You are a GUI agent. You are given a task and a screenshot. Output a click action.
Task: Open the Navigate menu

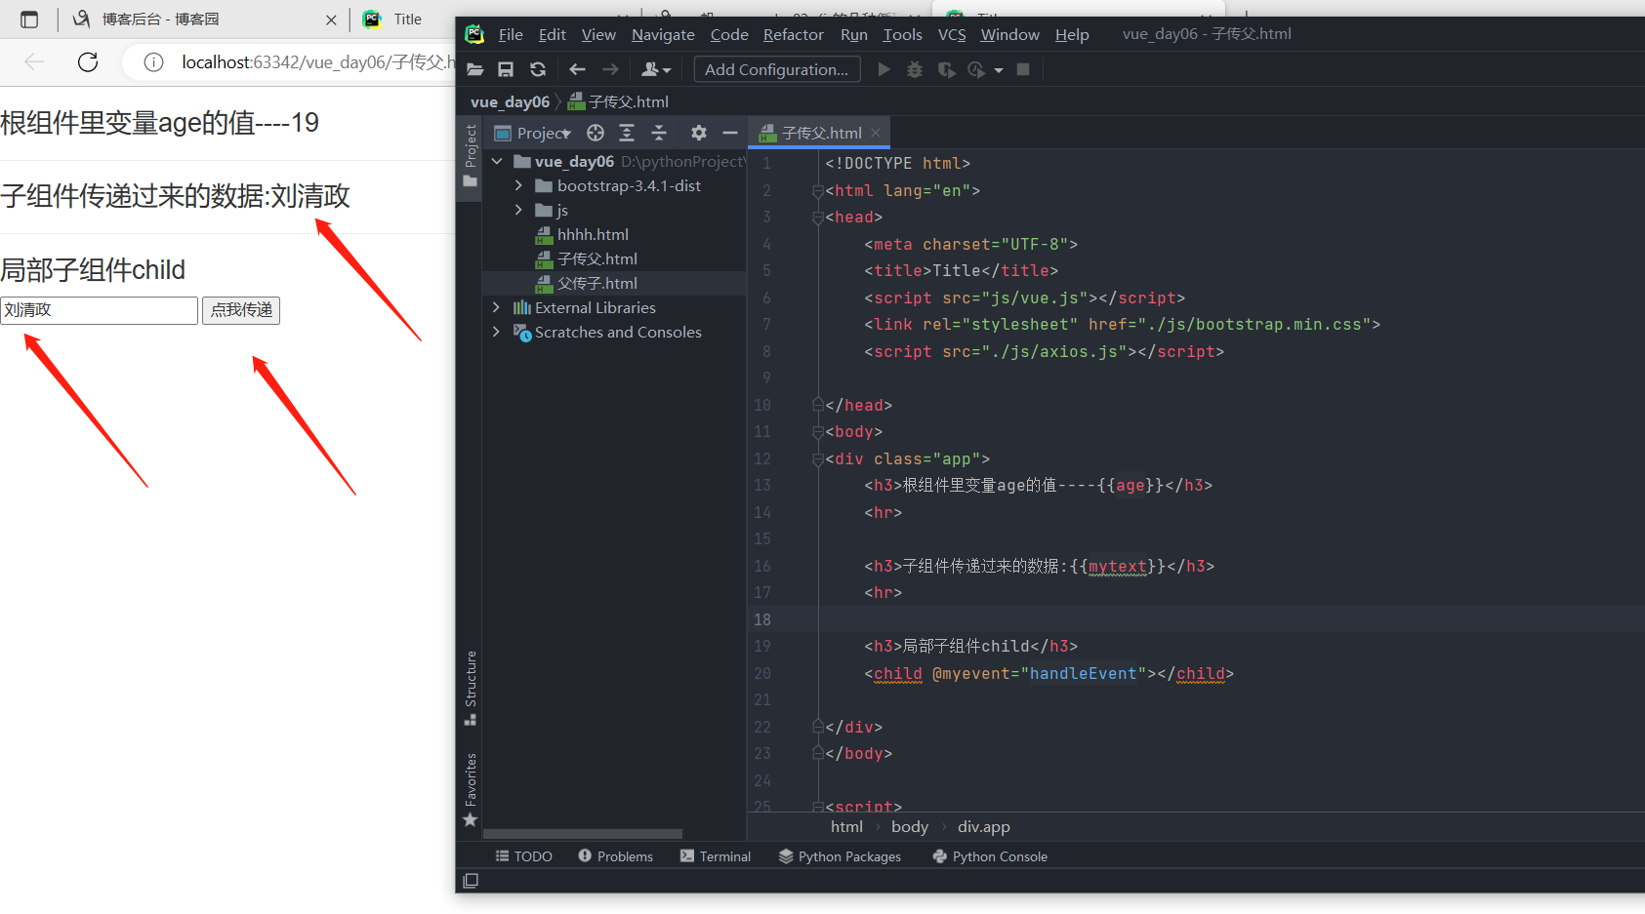tap(663, 34)
